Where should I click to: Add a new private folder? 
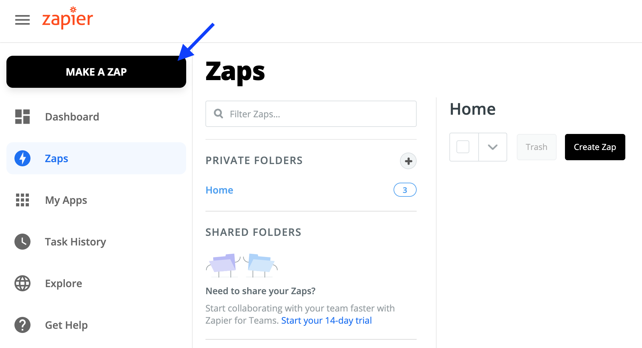[408, 161]
